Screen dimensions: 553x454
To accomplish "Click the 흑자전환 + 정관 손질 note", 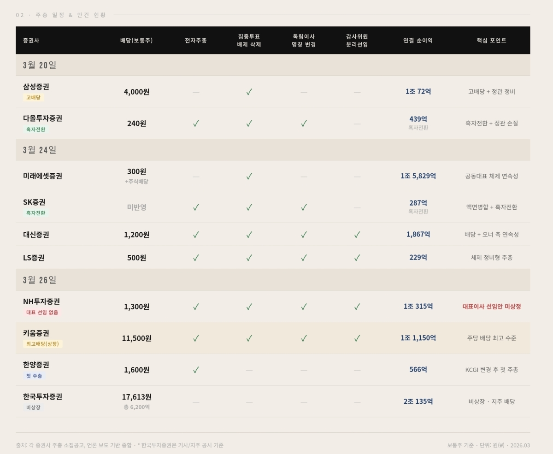I will [492, 124].
